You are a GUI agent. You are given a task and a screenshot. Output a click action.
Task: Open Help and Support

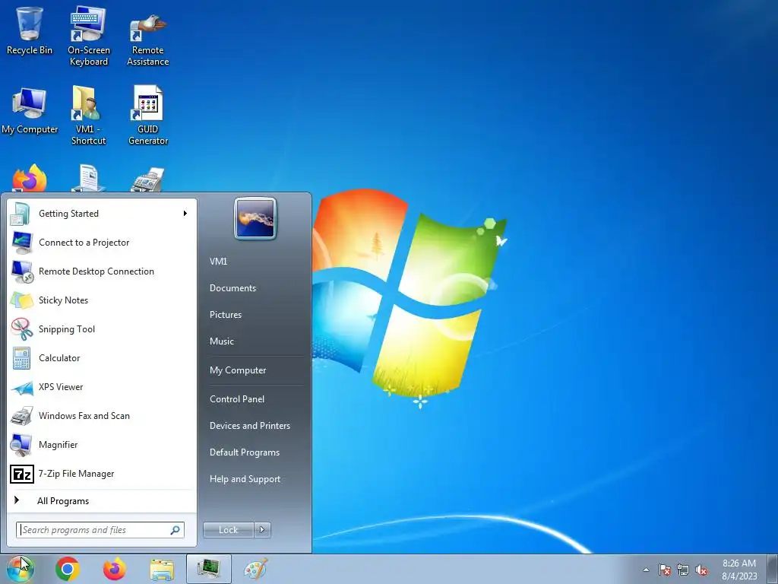point(245,479)
